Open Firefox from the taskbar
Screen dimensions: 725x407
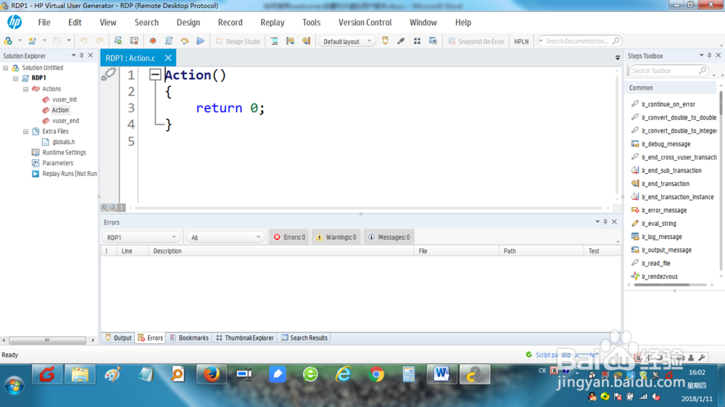click(212, 374)
